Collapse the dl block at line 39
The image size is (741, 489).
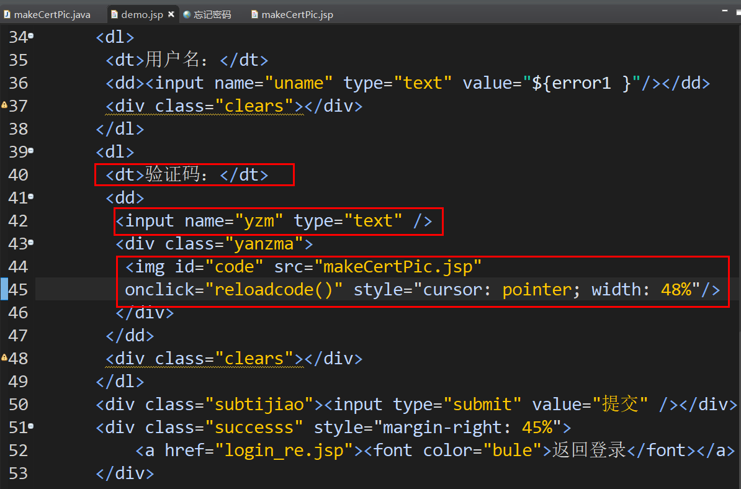(31, 151)
